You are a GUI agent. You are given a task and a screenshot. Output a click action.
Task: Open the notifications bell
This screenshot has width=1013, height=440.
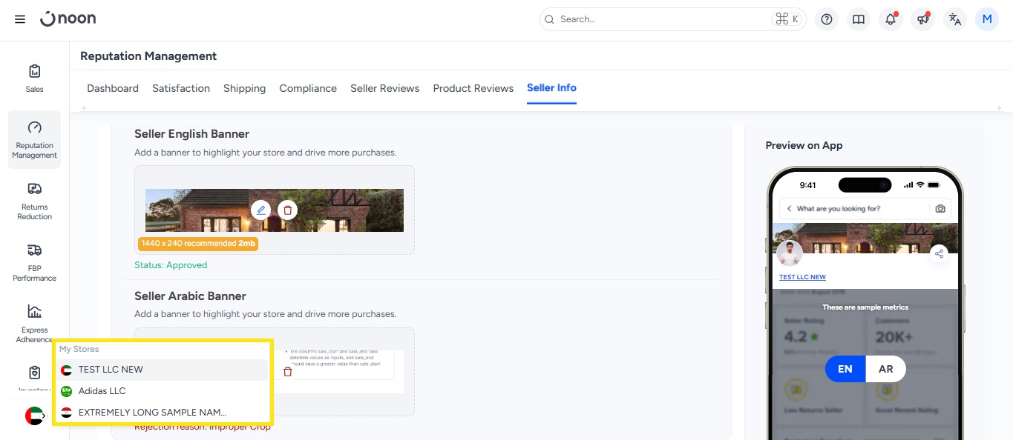coord(891,19)
